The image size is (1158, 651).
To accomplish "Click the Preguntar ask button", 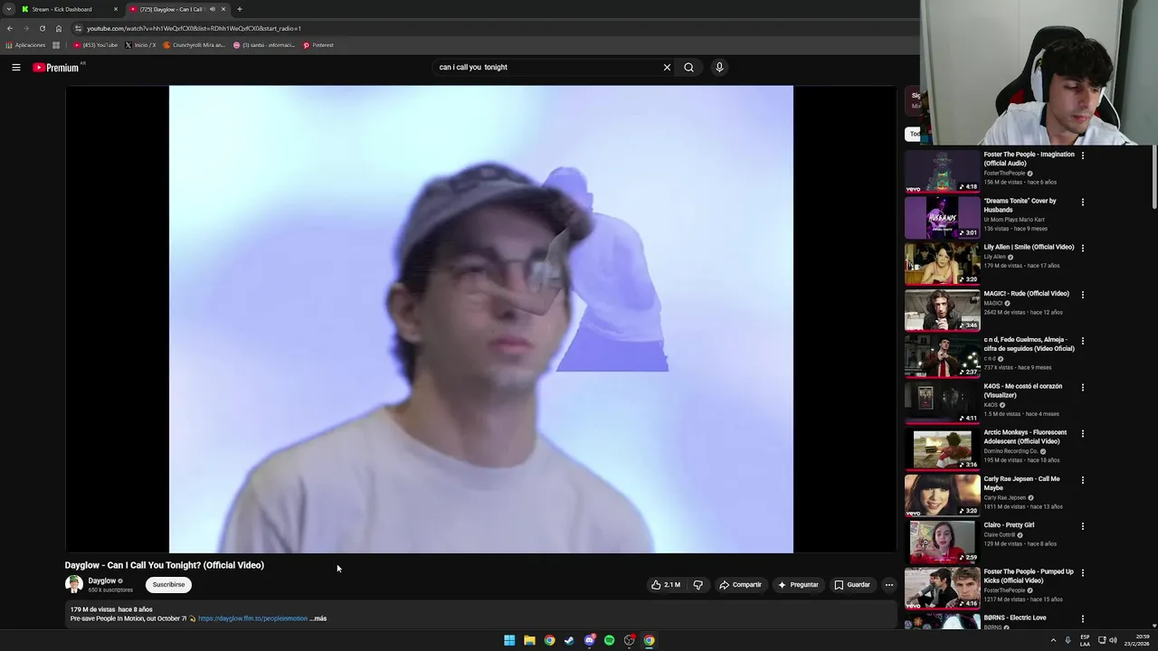I will [798, 585].
